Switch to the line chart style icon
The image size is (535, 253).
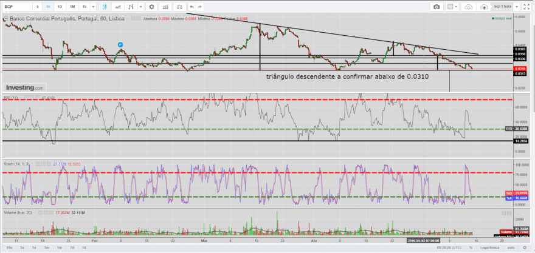[x=118, y=7]
